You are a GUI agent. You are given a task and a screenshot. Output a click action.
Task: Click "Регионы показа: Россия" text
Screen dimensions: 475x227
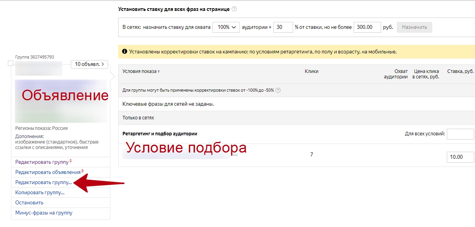coord(41,128)
